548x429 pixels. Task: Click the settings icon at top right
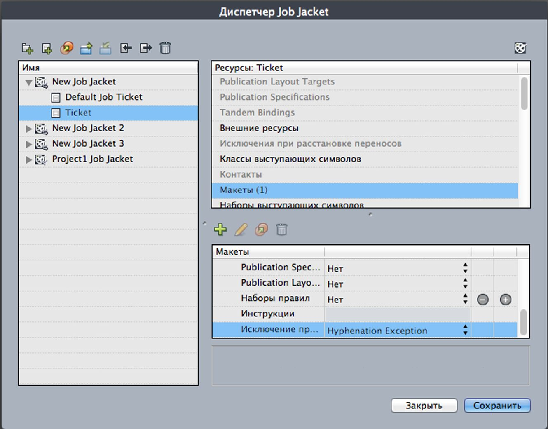click(x=520, y=48)
